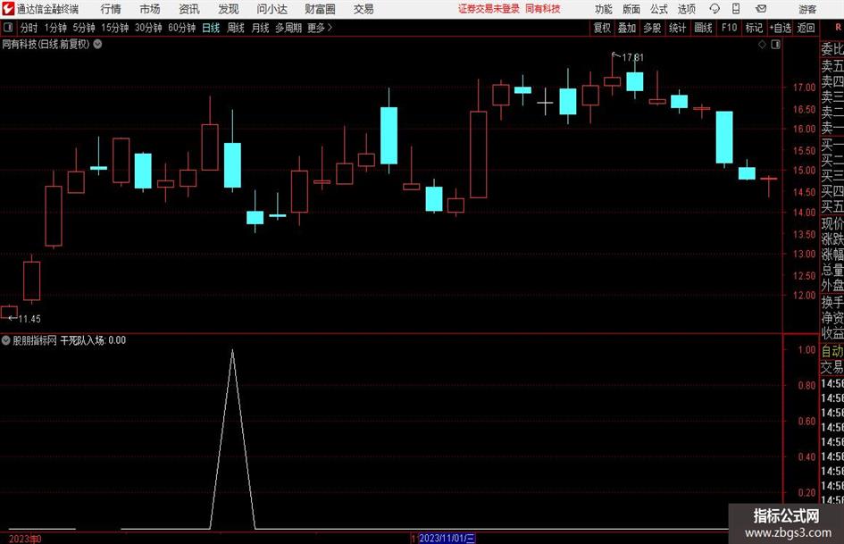844x544 pixels.
Task: Click the 11.45 low price marker
Action: click(29, 319)
